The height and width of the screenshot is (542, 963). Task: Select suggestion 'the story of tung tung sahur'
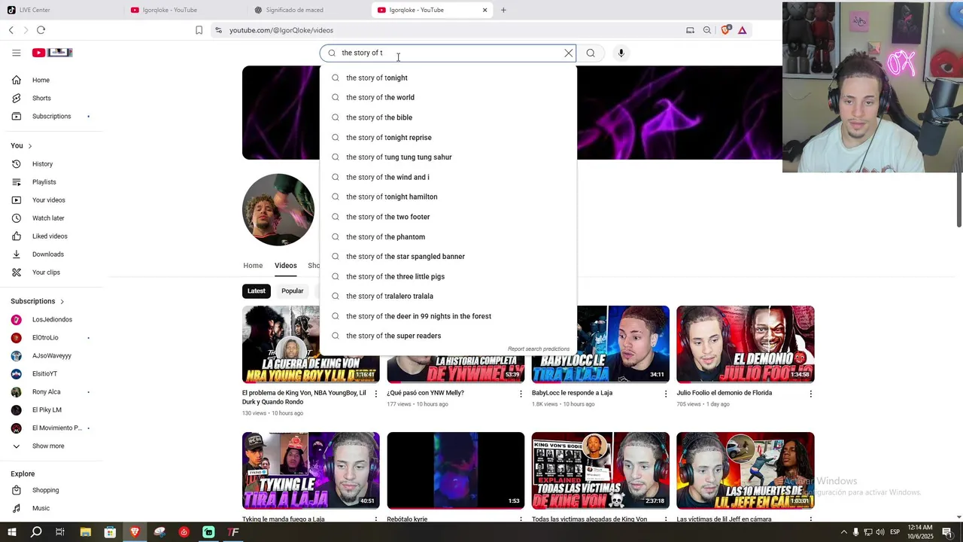click(x=448, y=157)
